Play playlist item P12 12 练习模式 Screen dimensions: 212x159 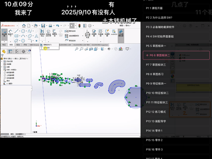176,112
